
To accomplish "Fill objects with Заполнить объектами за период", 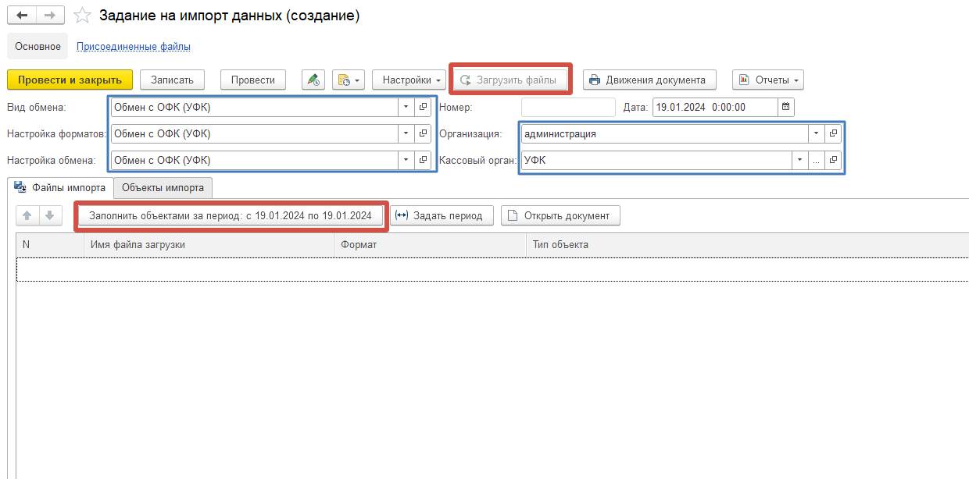I will click(231, 216).
